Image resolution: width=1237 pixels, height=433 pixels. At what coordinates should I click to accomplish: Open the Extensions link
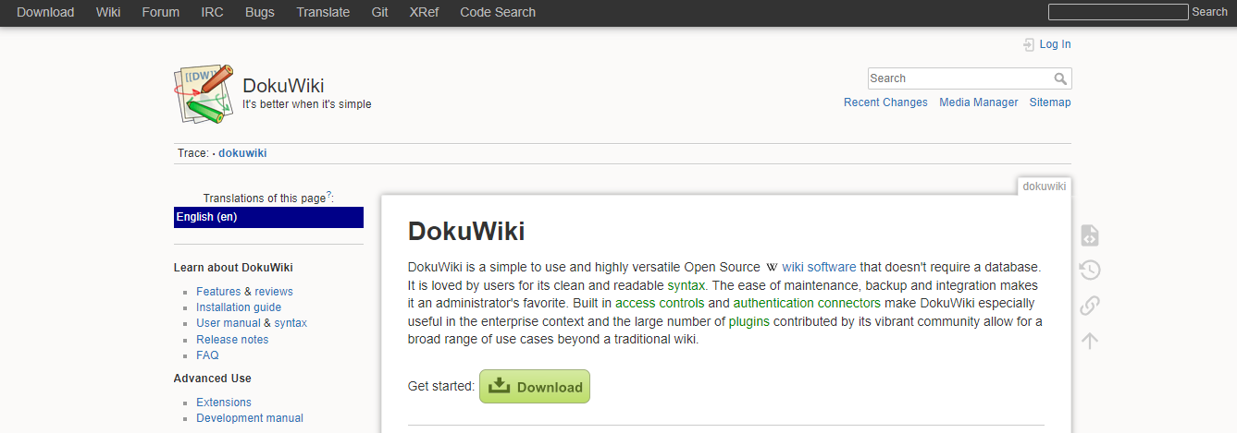(224, 403)
